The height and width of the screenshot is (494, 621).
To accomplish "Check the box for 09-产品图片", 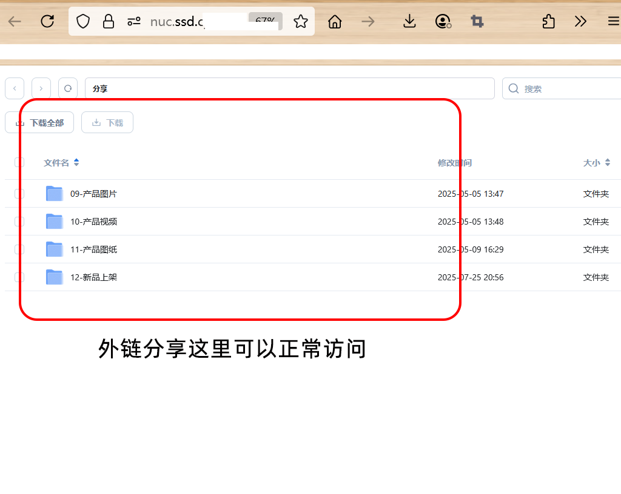I will (x=19, y=194).
